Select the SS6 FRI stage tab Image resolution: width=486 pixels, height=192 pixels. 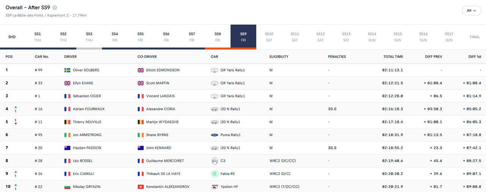tap(166, 37)
